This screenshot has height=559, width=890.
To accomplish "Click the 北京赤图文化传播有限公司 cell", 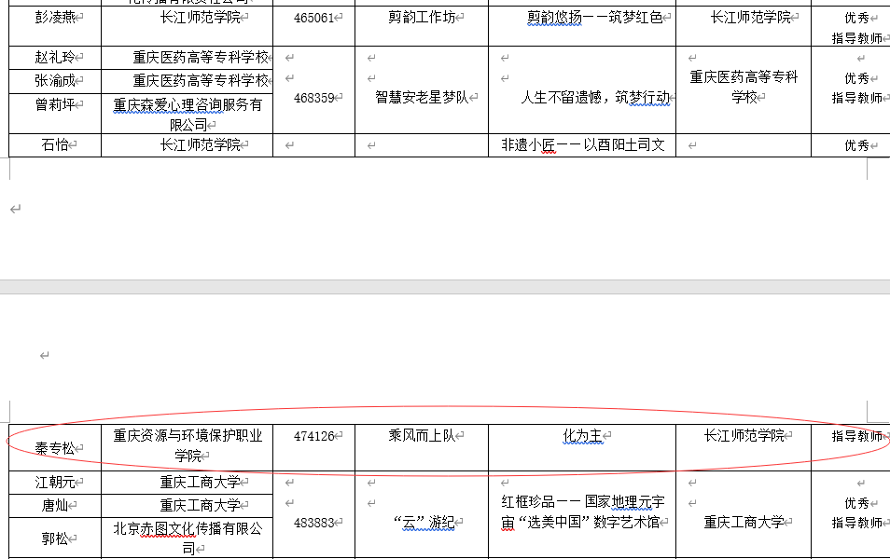I will tap(188, 539).
